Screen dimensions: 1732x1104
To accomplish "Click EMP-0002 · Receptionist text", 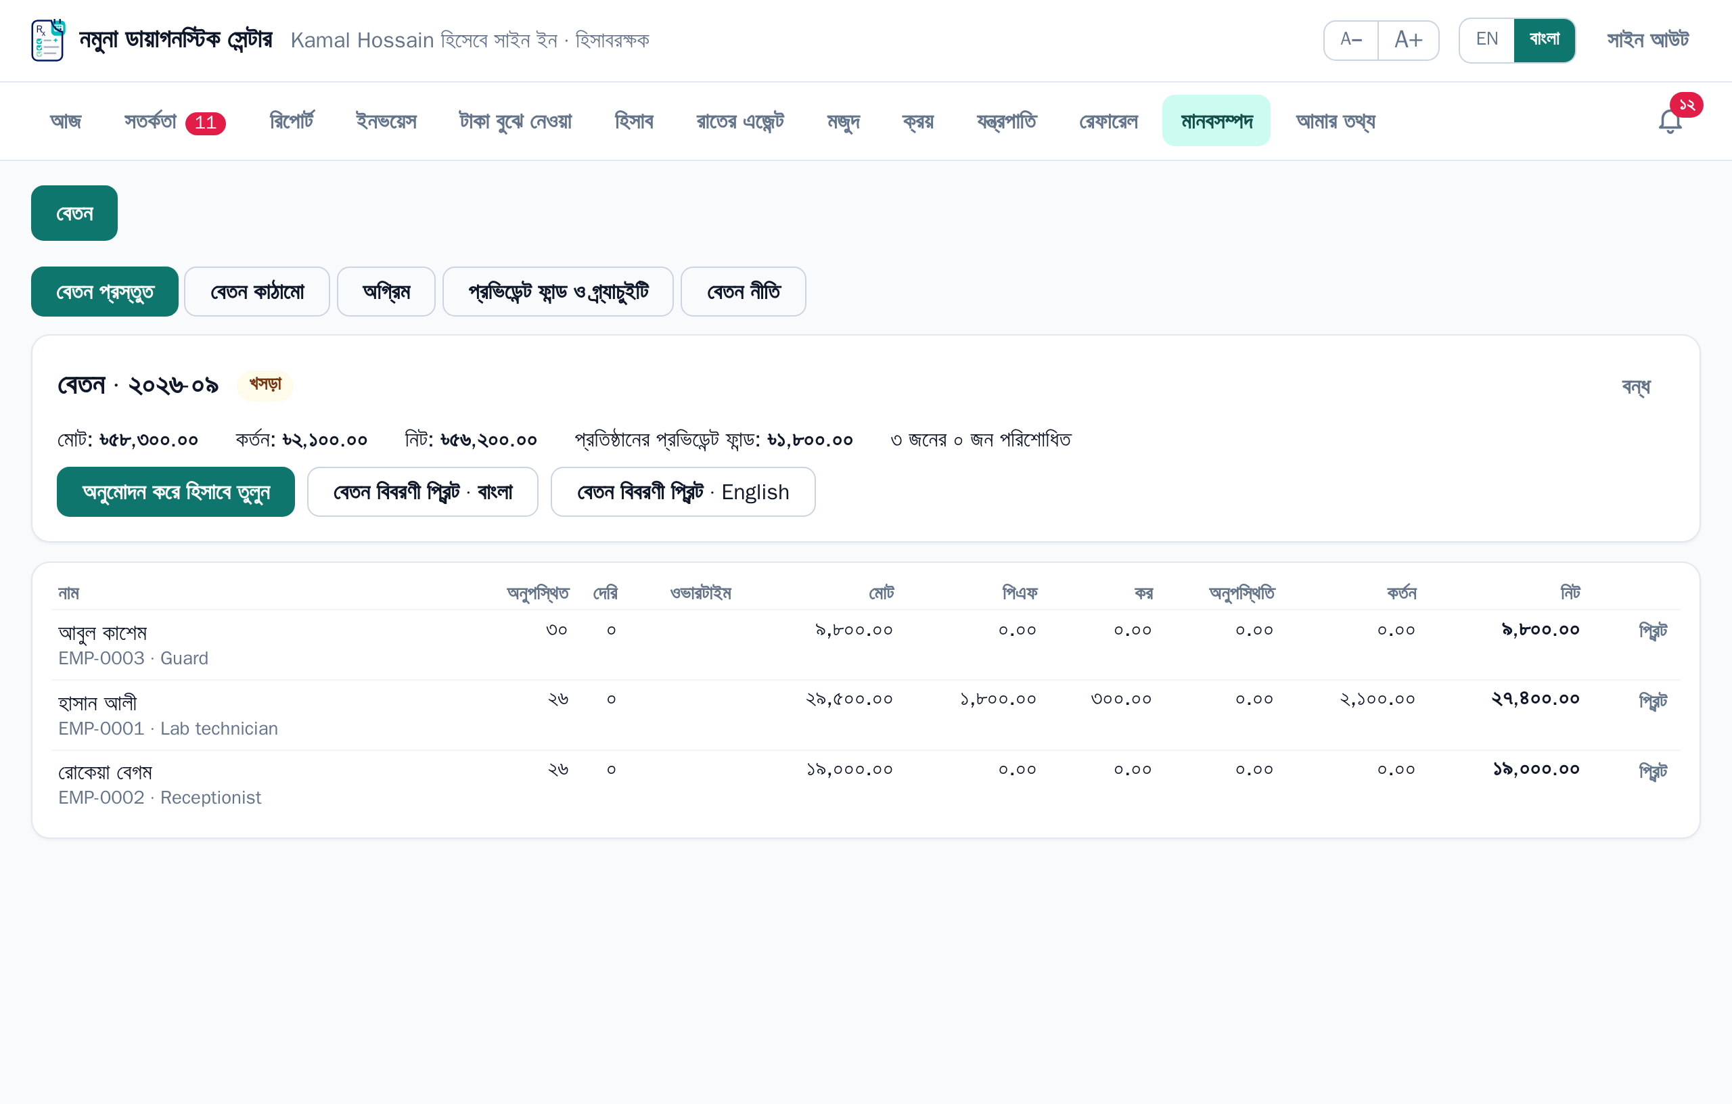I will (160, 798).
